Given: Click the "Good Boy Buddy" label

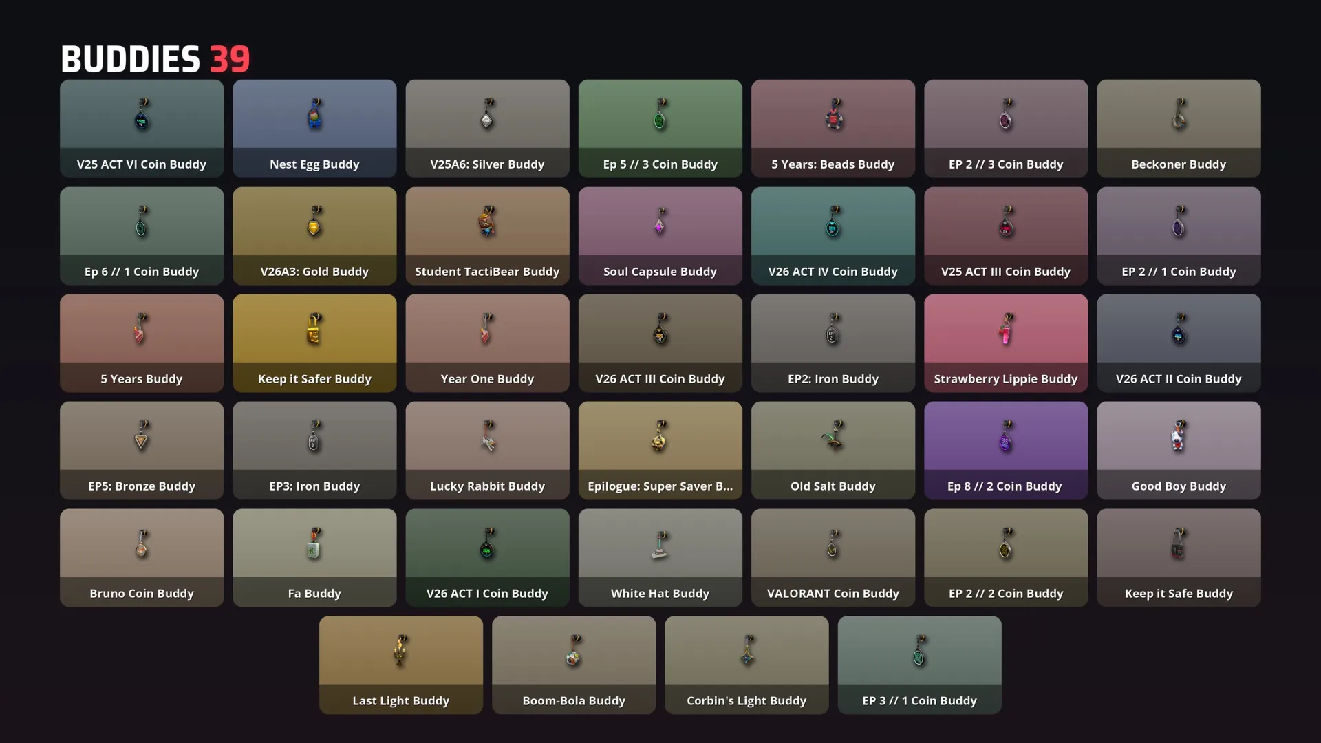Looking at the screenshot, I should tap(1179, 486).
